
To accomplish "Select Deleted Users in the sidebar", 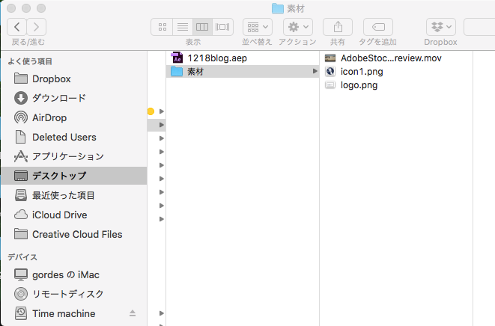I will pyautogui.click(x=74, y=137).
